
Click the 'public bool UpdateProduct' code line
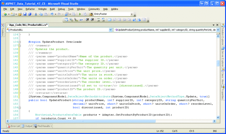(x=116, y=100)
